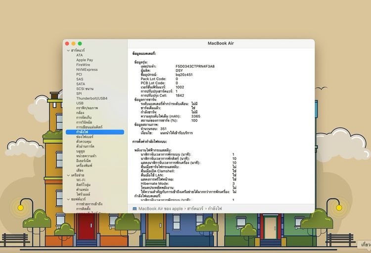Click the MacBook Air laptop icon in path bar
371x253 pixels.
pyautogui.click(x=135, y=209)
